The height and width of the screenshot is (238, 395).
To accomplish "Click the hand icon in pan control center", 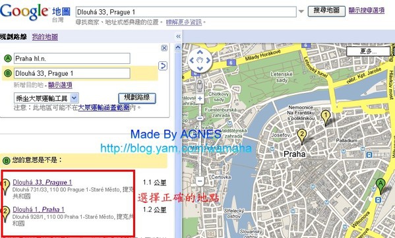I will pyautogui.click(x=200, y=60).
